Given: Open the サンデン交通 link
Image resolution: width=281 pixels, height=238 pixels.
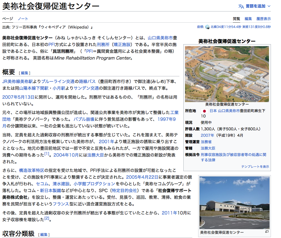Looking at the screenshot, I should (86, 88).
